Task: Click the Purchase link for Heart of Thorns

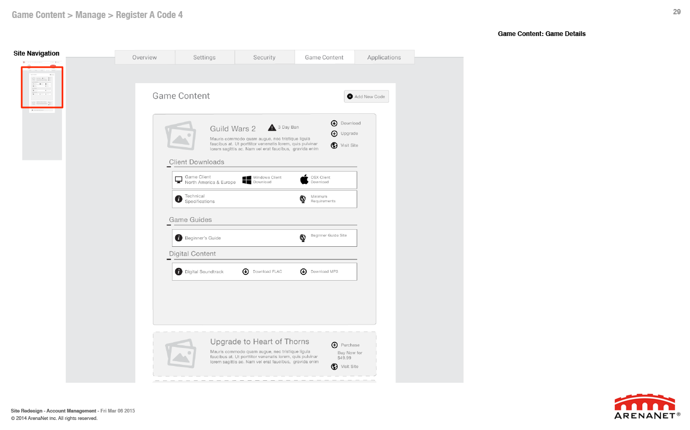Action: tap(350, 345)
